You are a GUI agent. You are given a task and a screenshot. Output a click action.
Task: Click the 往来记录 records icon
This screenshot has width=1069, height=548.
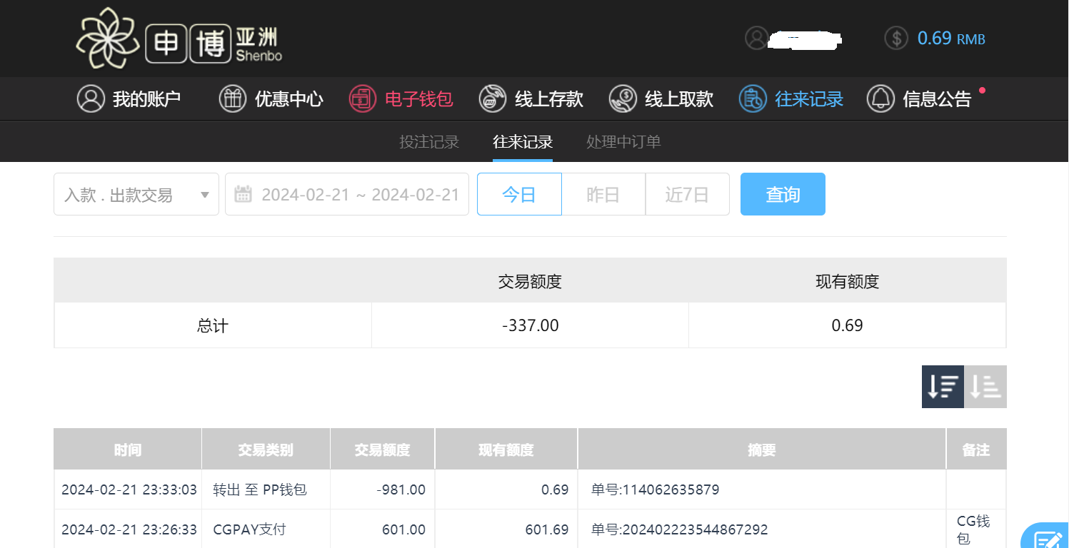click(753, 98)
